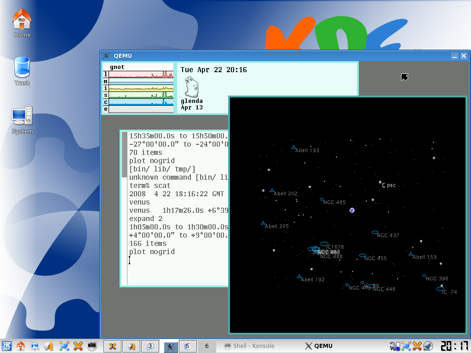Image resolution: width=471 pixels, height=353 pixels.
Task: Click the NGC 485 galaxy ellipse
Action: (322, 199)
